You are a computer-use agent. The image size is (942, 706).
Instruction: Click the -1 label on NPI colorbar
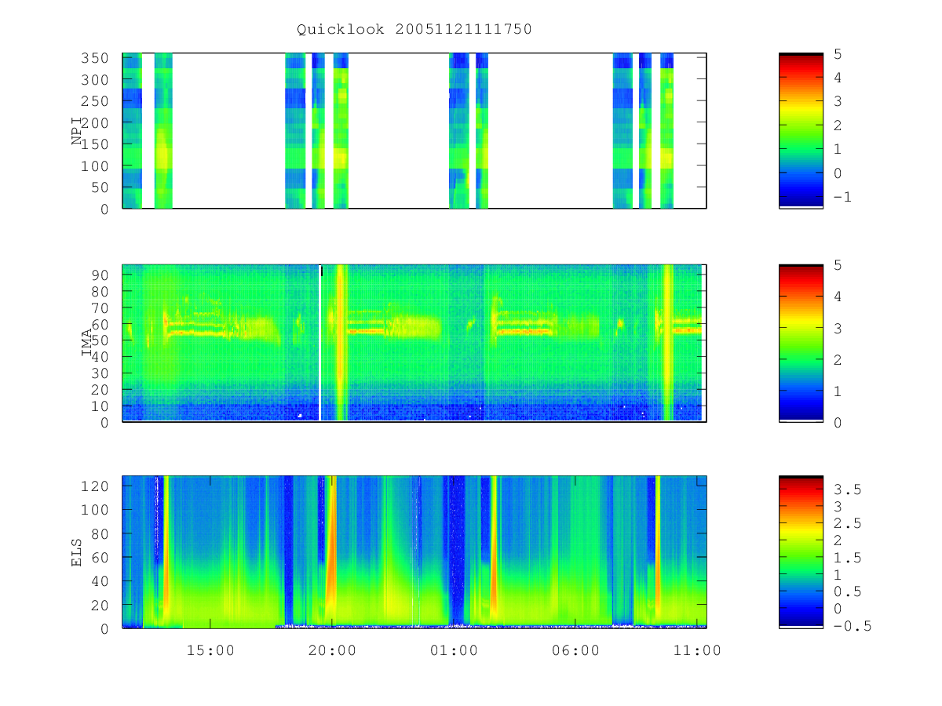pos(842,197)
